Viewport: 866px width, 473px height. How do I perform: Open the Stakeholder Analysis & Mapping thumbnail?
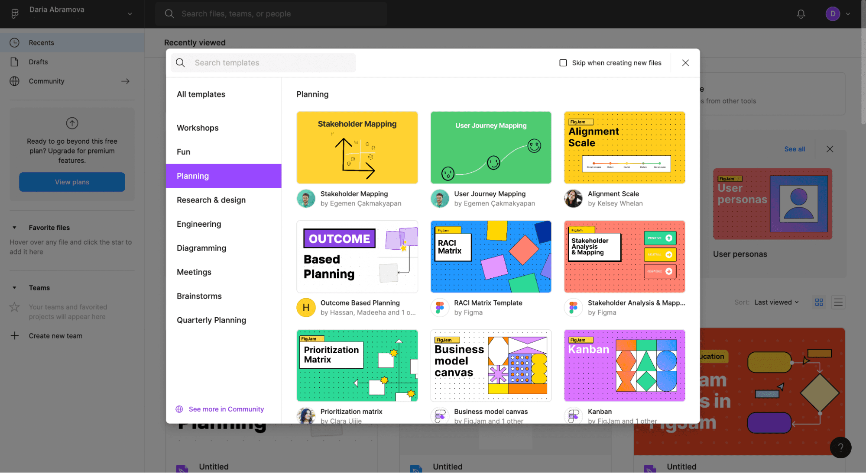pyautogui.click(x=624, y=257)
